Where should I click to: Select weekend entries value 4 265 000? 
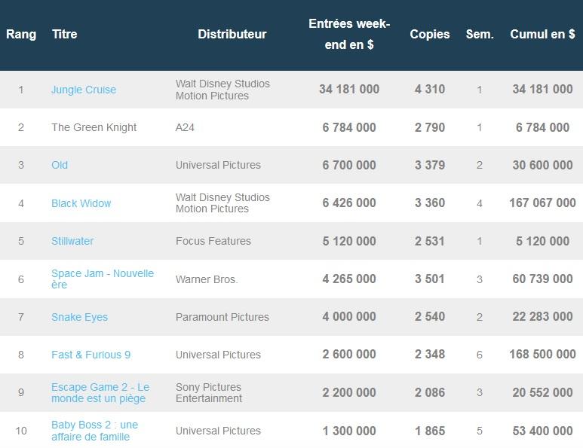(x=349, y=279)
